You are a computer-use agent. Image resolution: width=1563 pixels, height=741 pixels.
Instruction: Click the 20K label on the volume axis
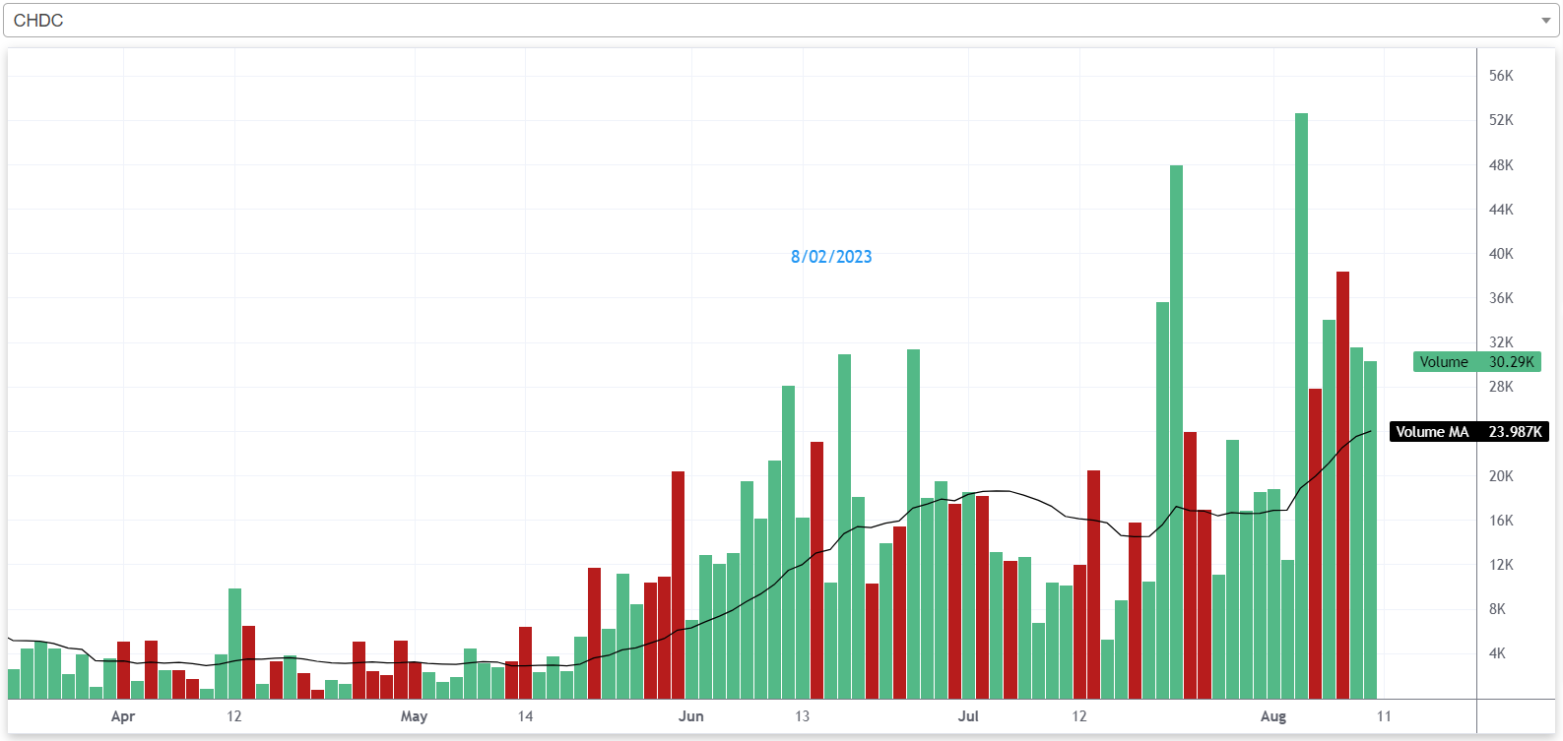[x=1501, y=476]
